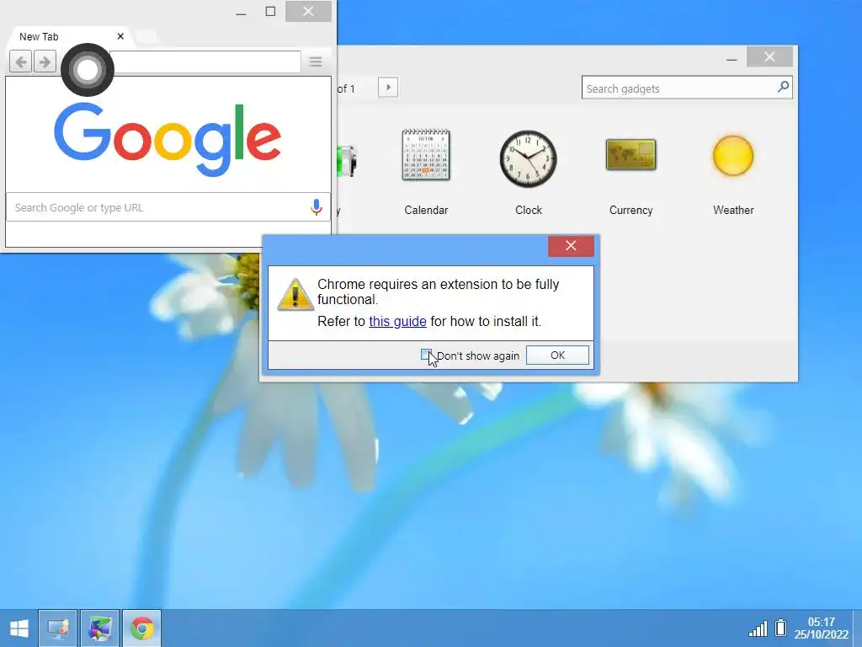The height and width of the screenshot is (647, 862).
Task: Click the Chrome back arrow
Action: pos(21,61)
